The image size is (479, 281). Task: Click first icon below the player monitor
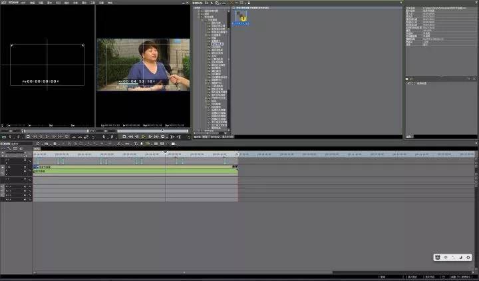[x=5, y=137]
